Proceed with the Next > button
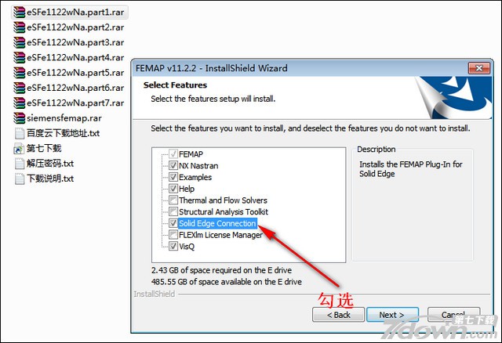Image resolution: width=502 pixels, height=343 pixels. 392,315
